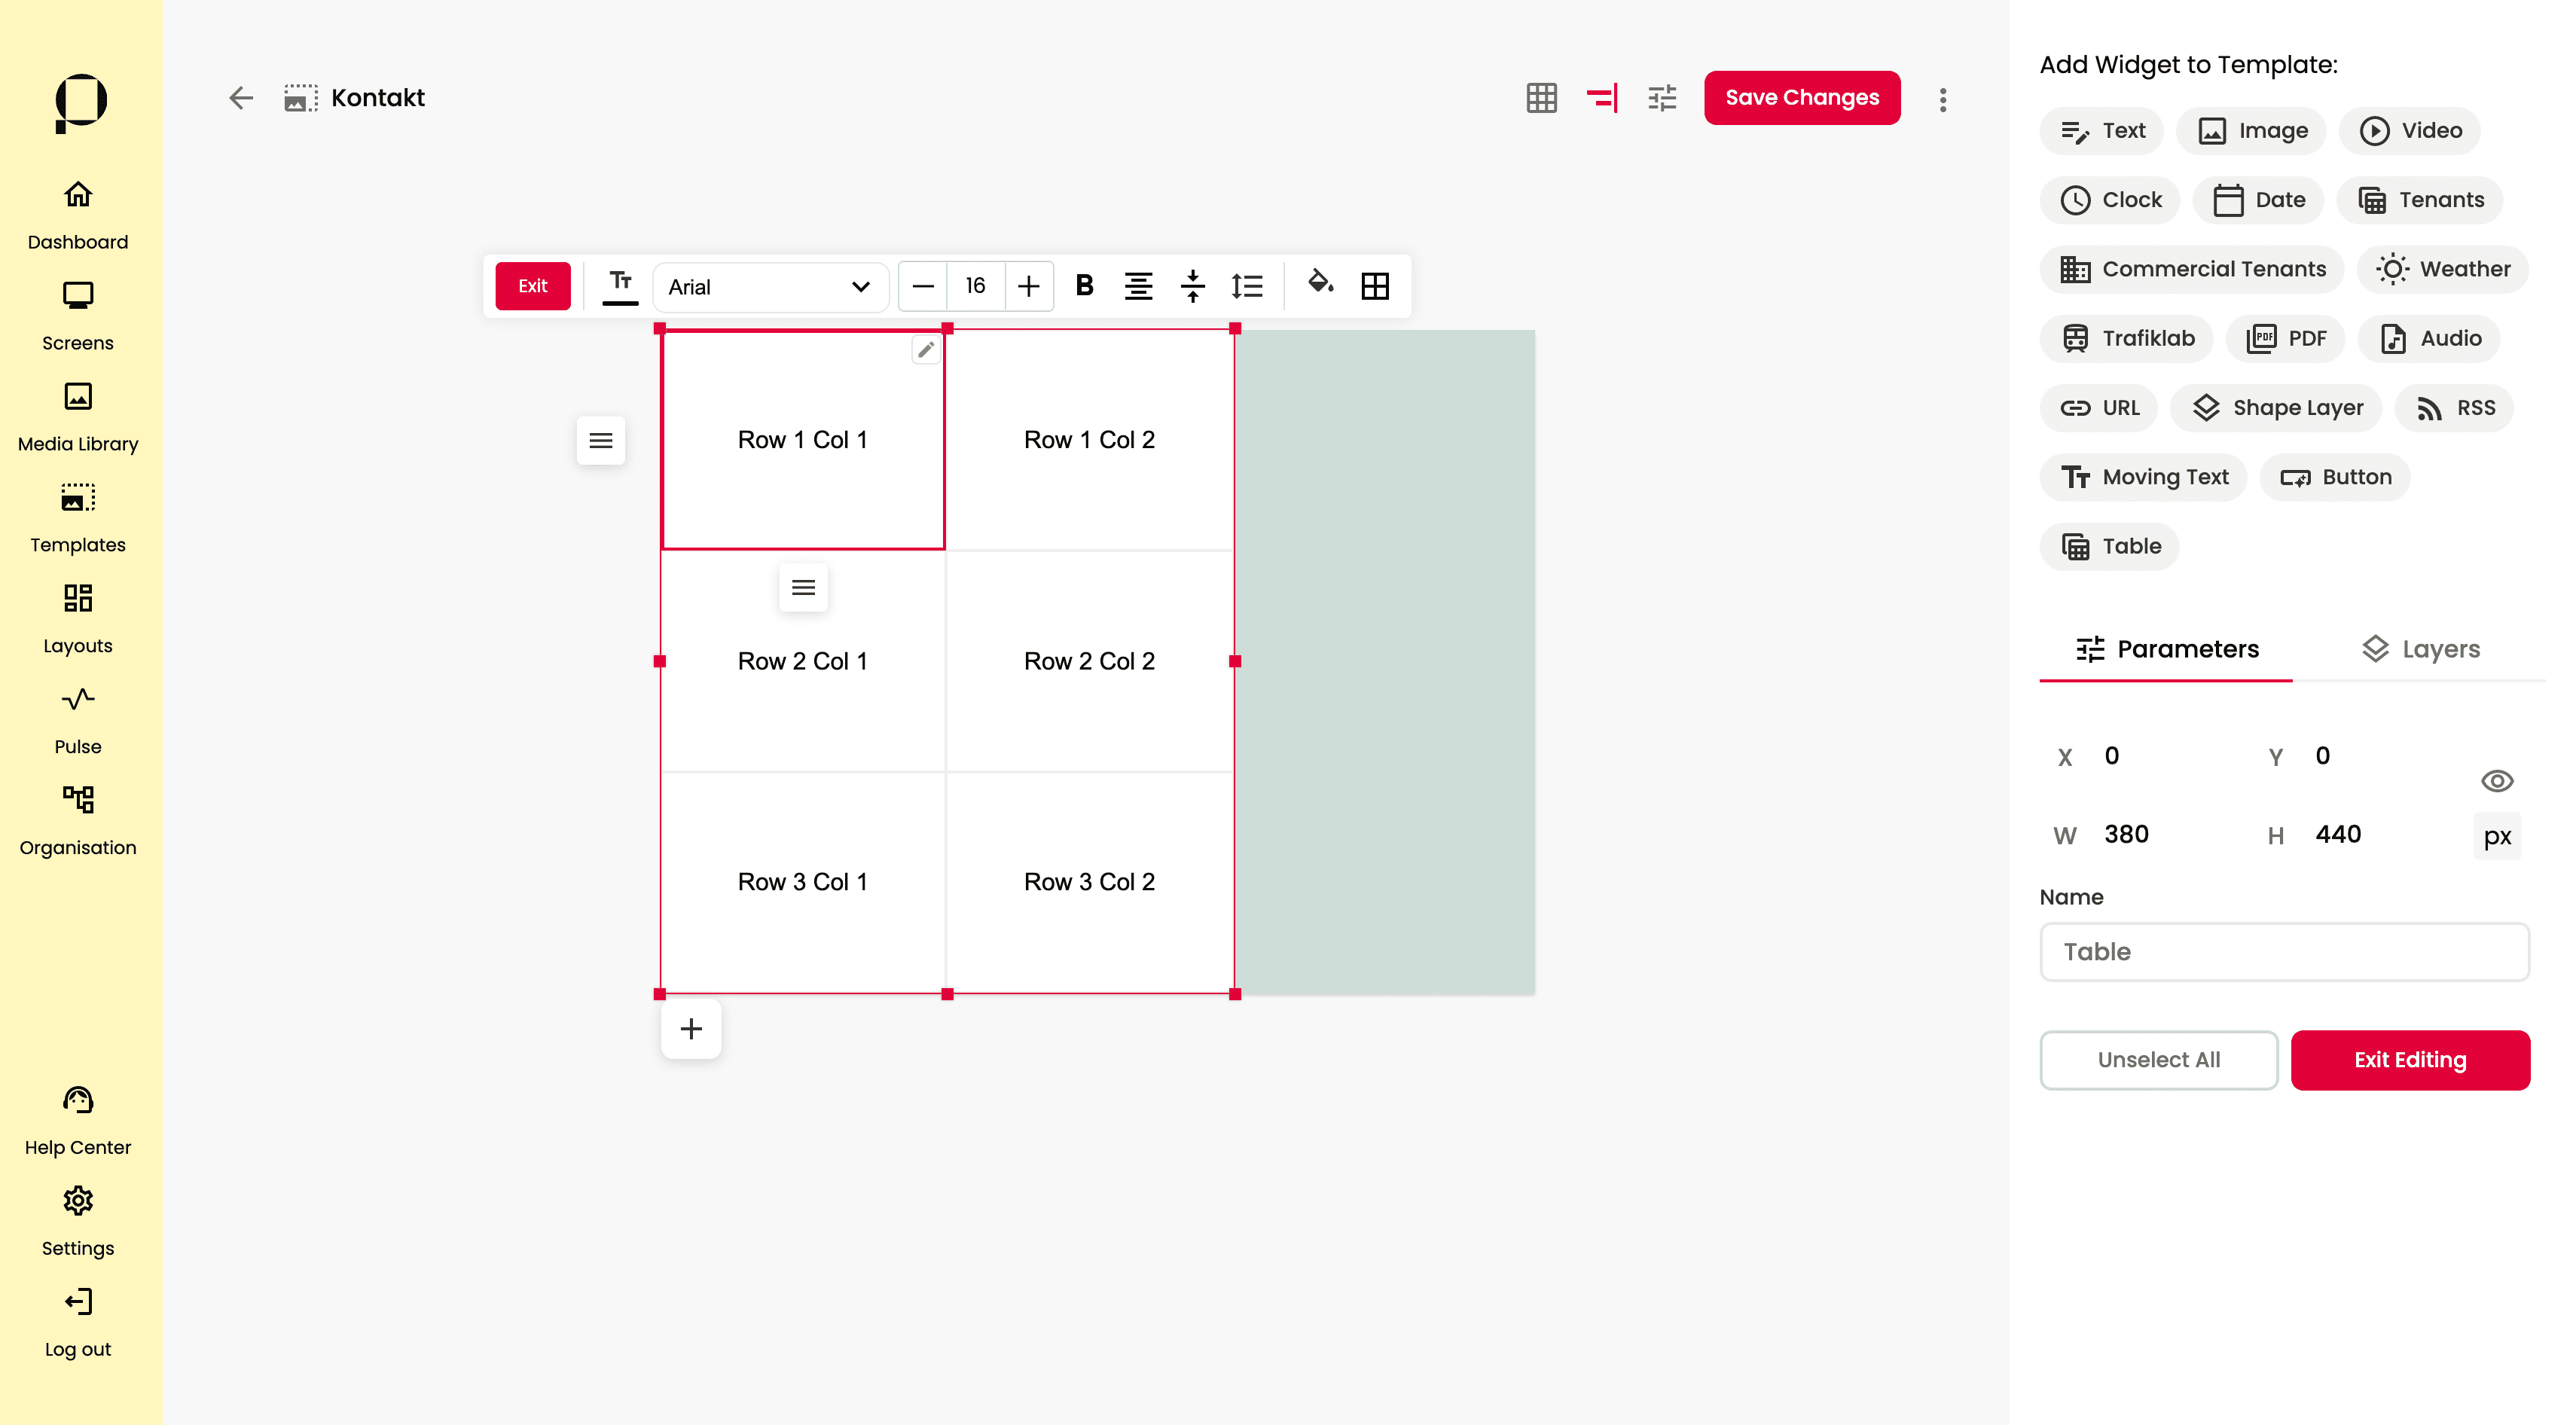Toggle grid view in top bar
Screen dimensions: 2576x1425
point(1541,98)
